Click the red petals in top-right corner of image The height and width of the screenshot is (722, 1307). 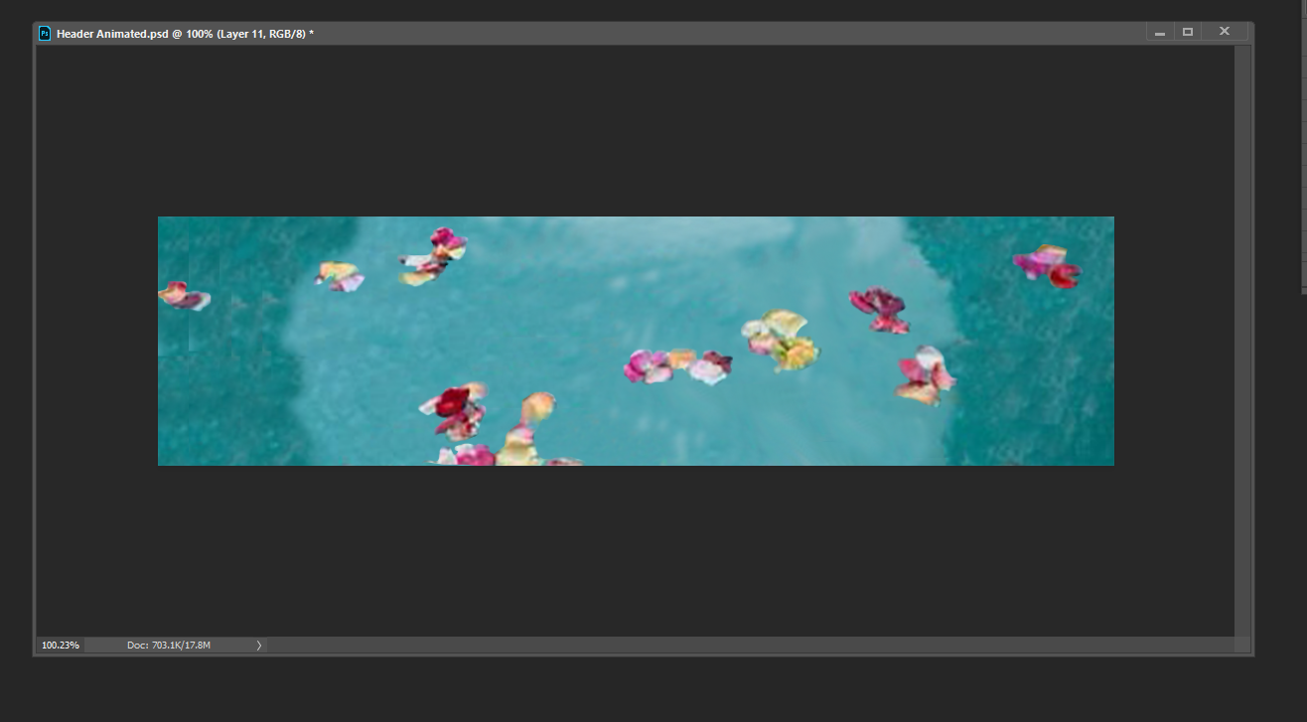1047,265
